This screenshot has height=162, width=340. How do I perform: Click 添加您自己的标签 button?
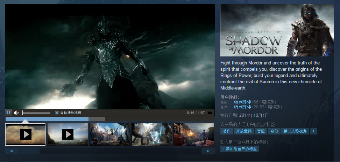click(240, 149)
